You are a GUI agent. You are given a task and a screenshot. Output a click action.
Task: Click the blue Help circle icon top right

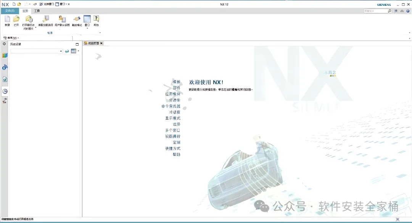tap(408, 11)
